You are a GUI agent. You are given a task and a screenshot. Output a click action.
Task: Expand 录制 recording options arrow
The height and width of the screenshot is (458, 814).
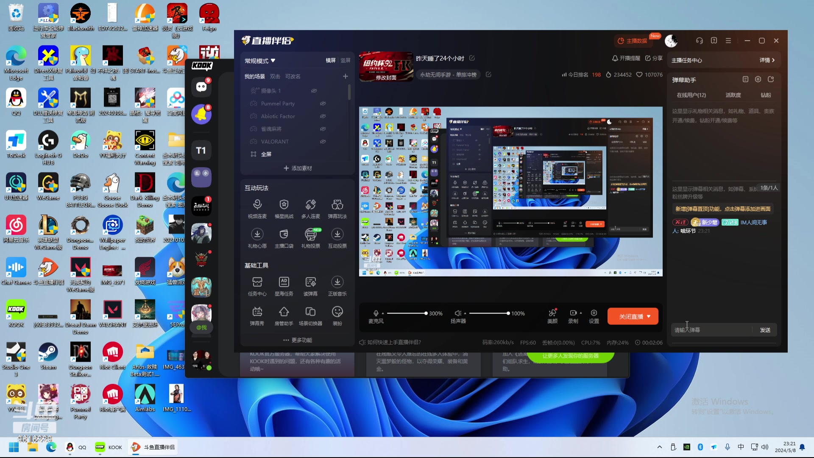[x=581, y=313]
